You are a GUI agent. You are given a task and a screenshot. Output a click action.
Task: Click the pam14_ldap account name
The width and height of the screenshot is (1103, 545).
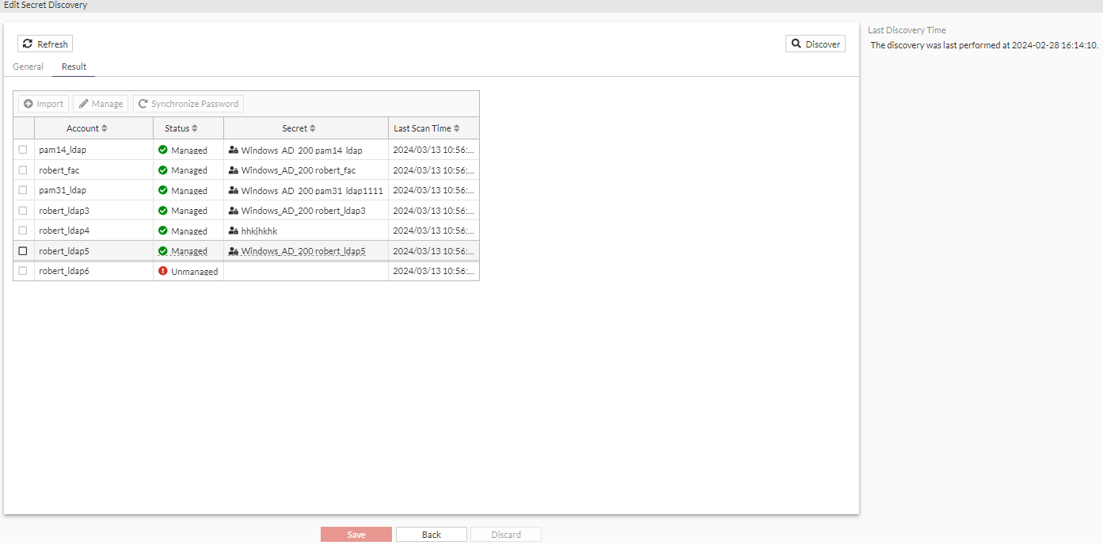tap(63, 150)
